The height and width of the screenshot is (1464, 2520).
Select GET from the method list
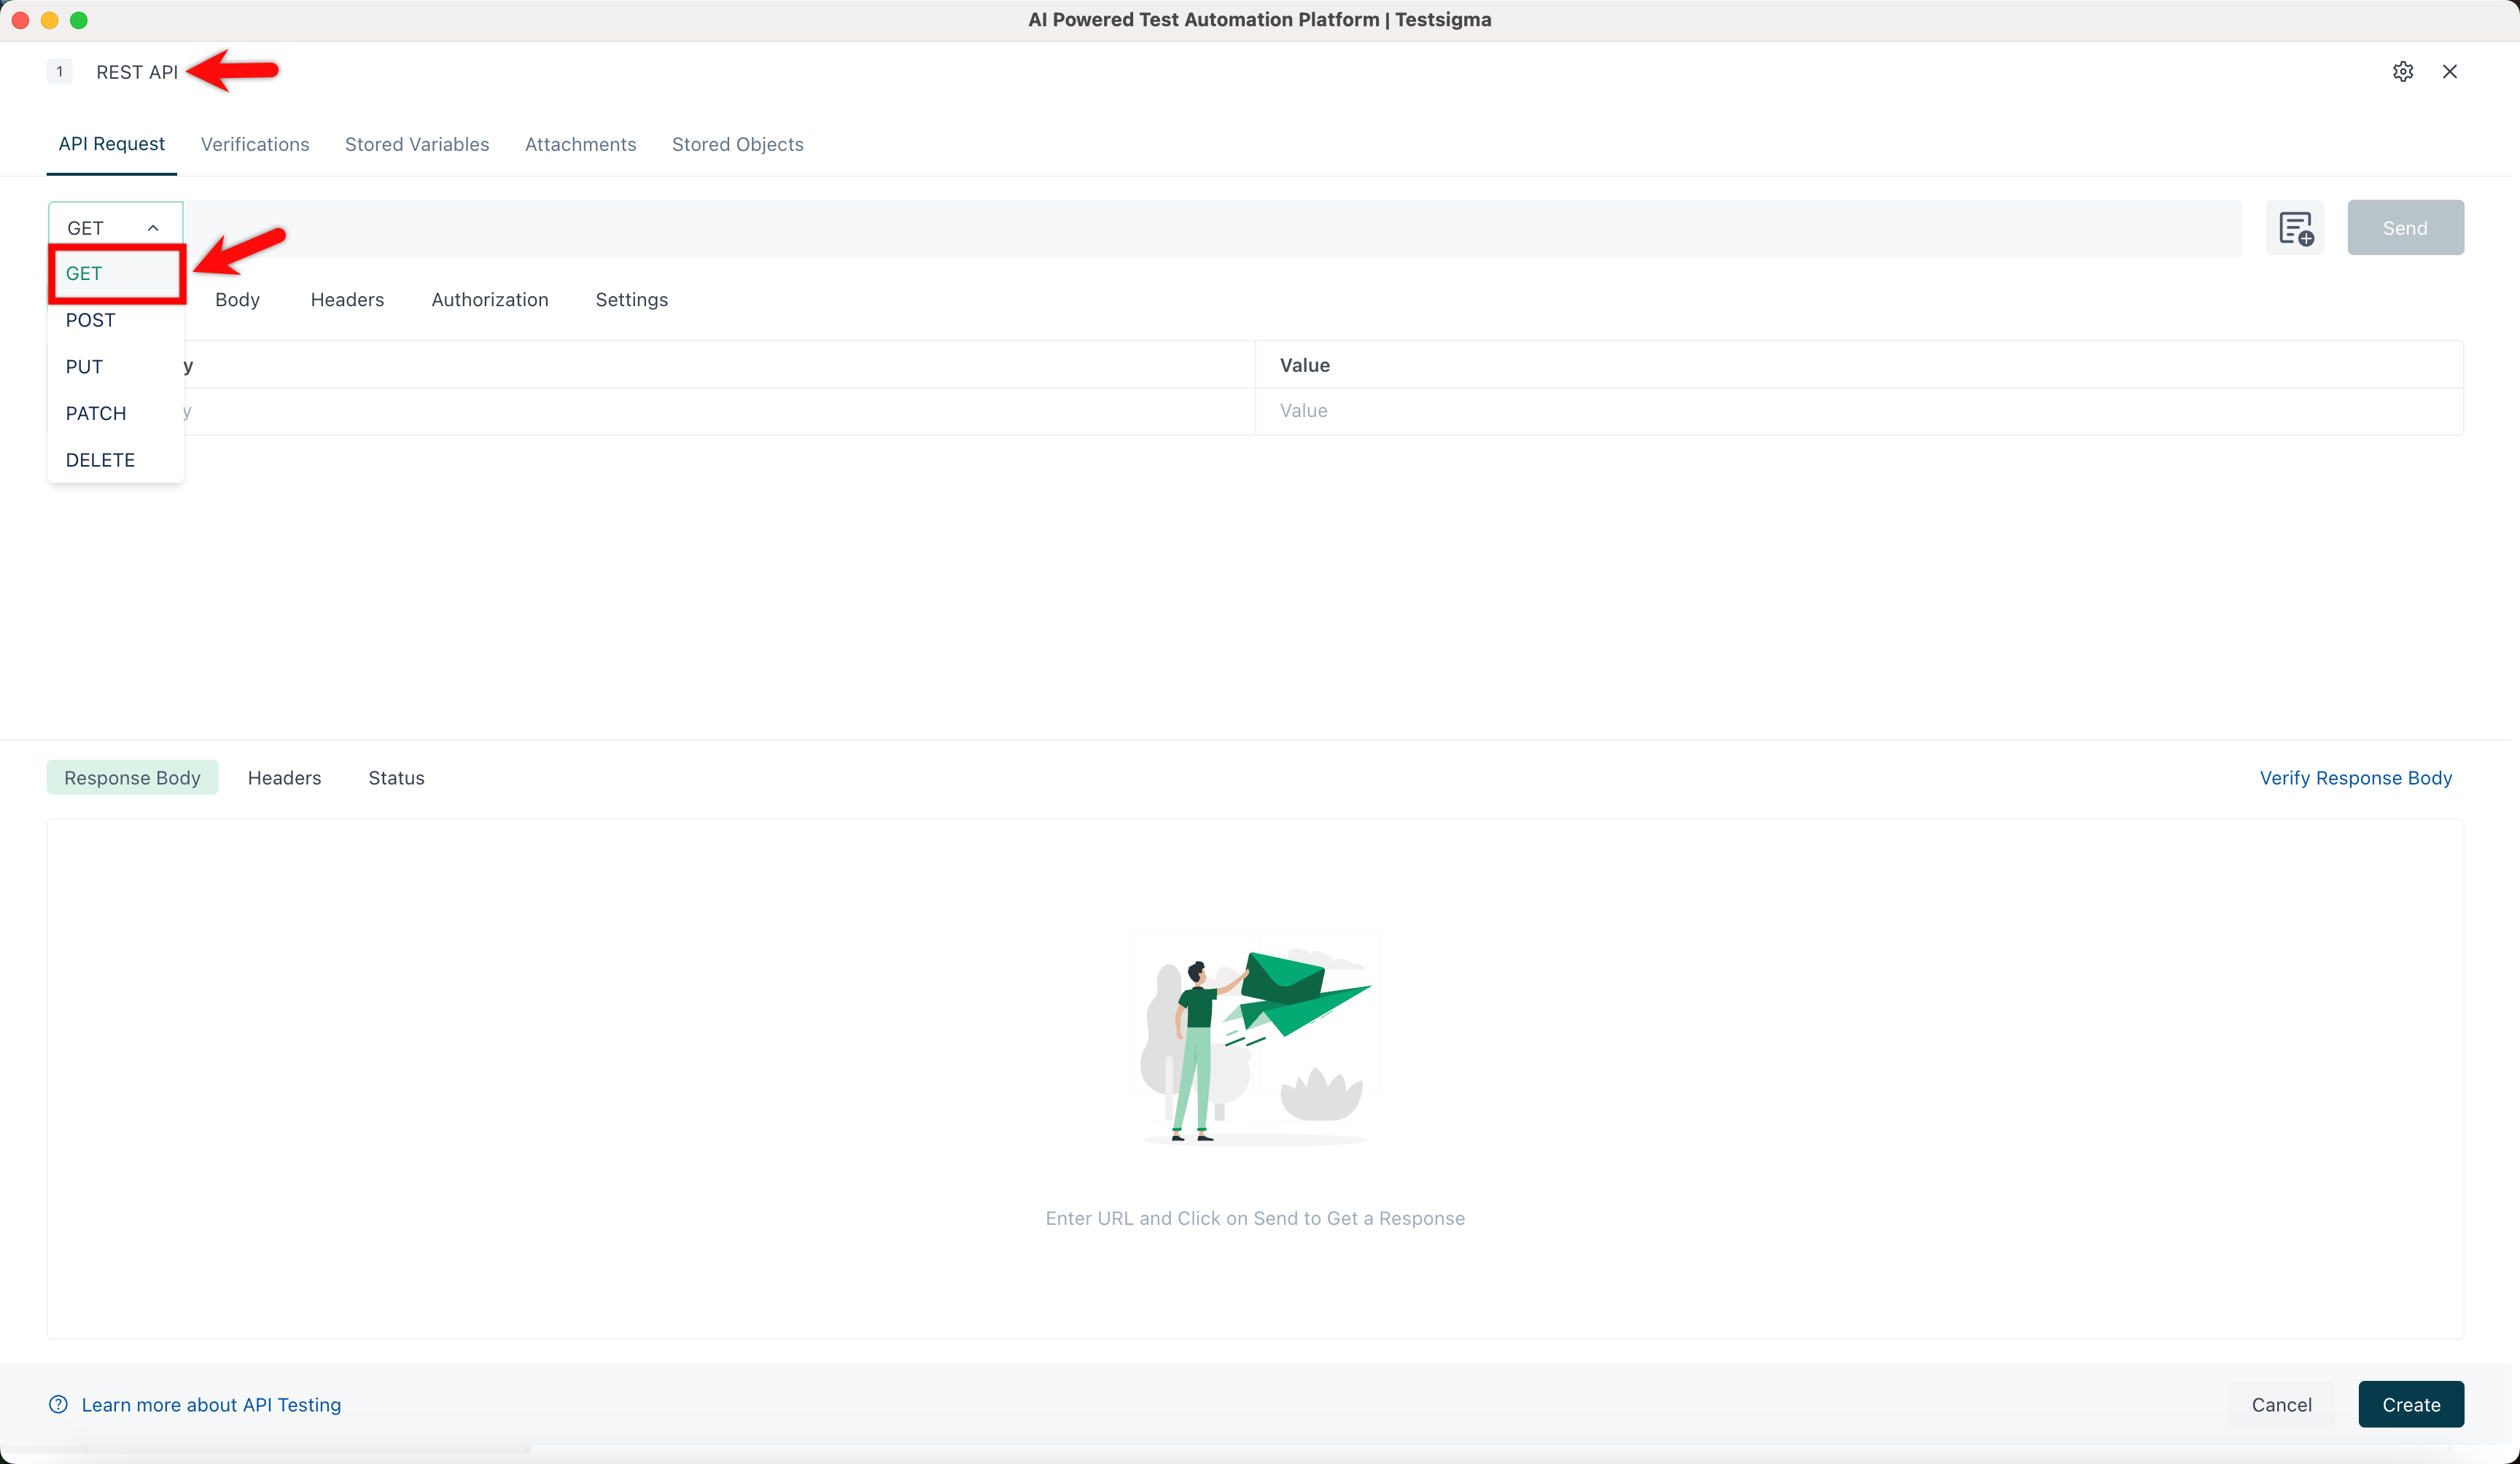[116, 273]
